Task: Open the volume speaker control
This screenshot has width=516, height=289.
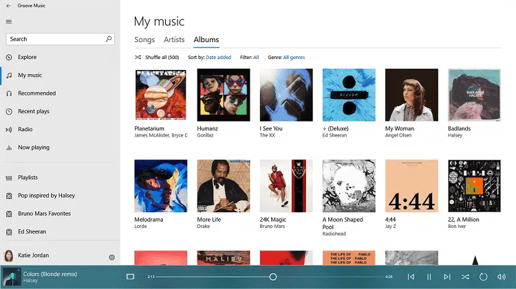Action: point(502,277)
